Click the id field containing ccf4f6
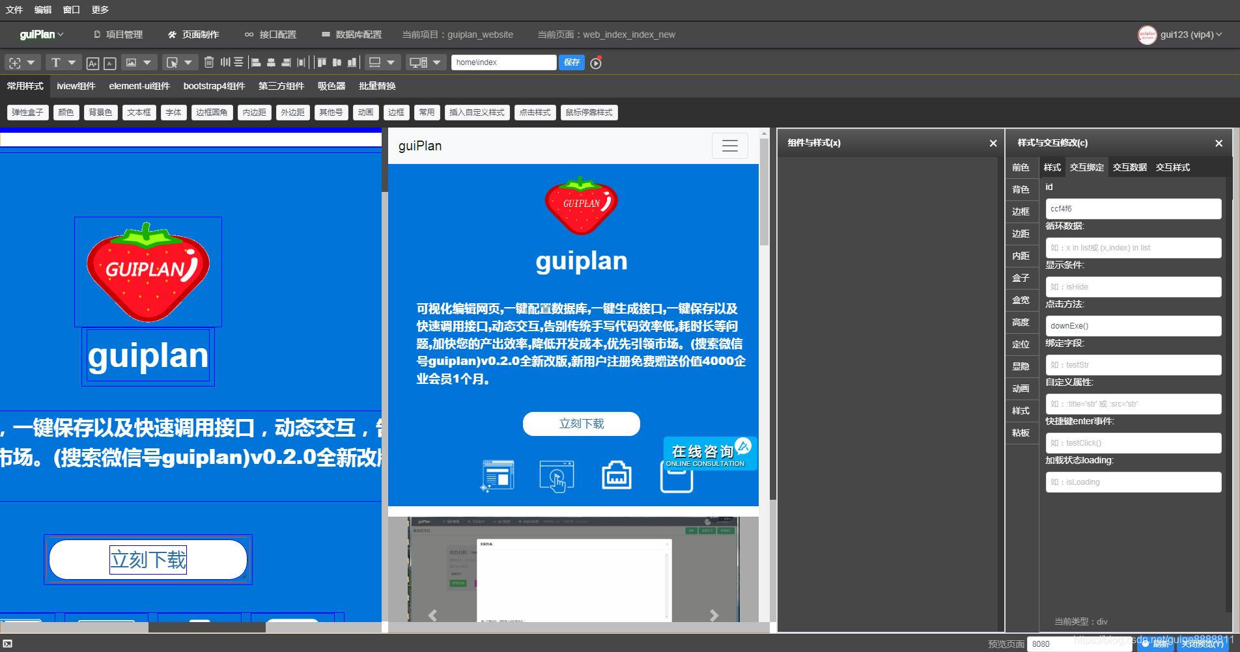This screenshot has width=1240, height=652. tap(1133, 209)
